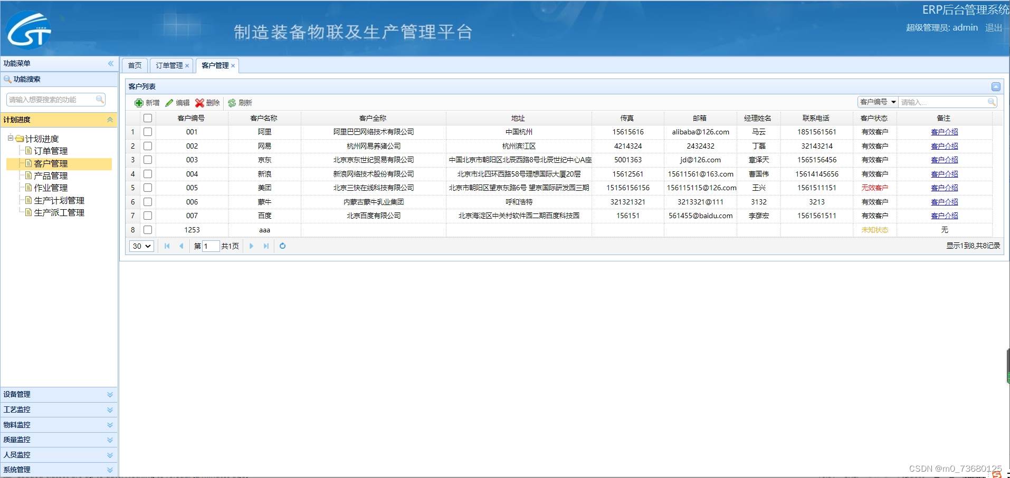Go to next page in pagination
This screenshot has height=478, width=1010.
coord(251,246)
